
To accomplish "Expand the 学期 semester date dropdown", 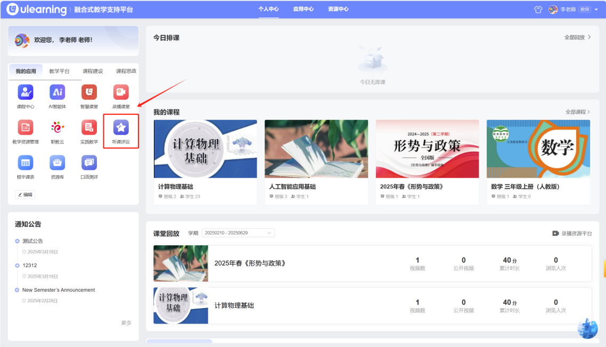I will coord(238,233).
